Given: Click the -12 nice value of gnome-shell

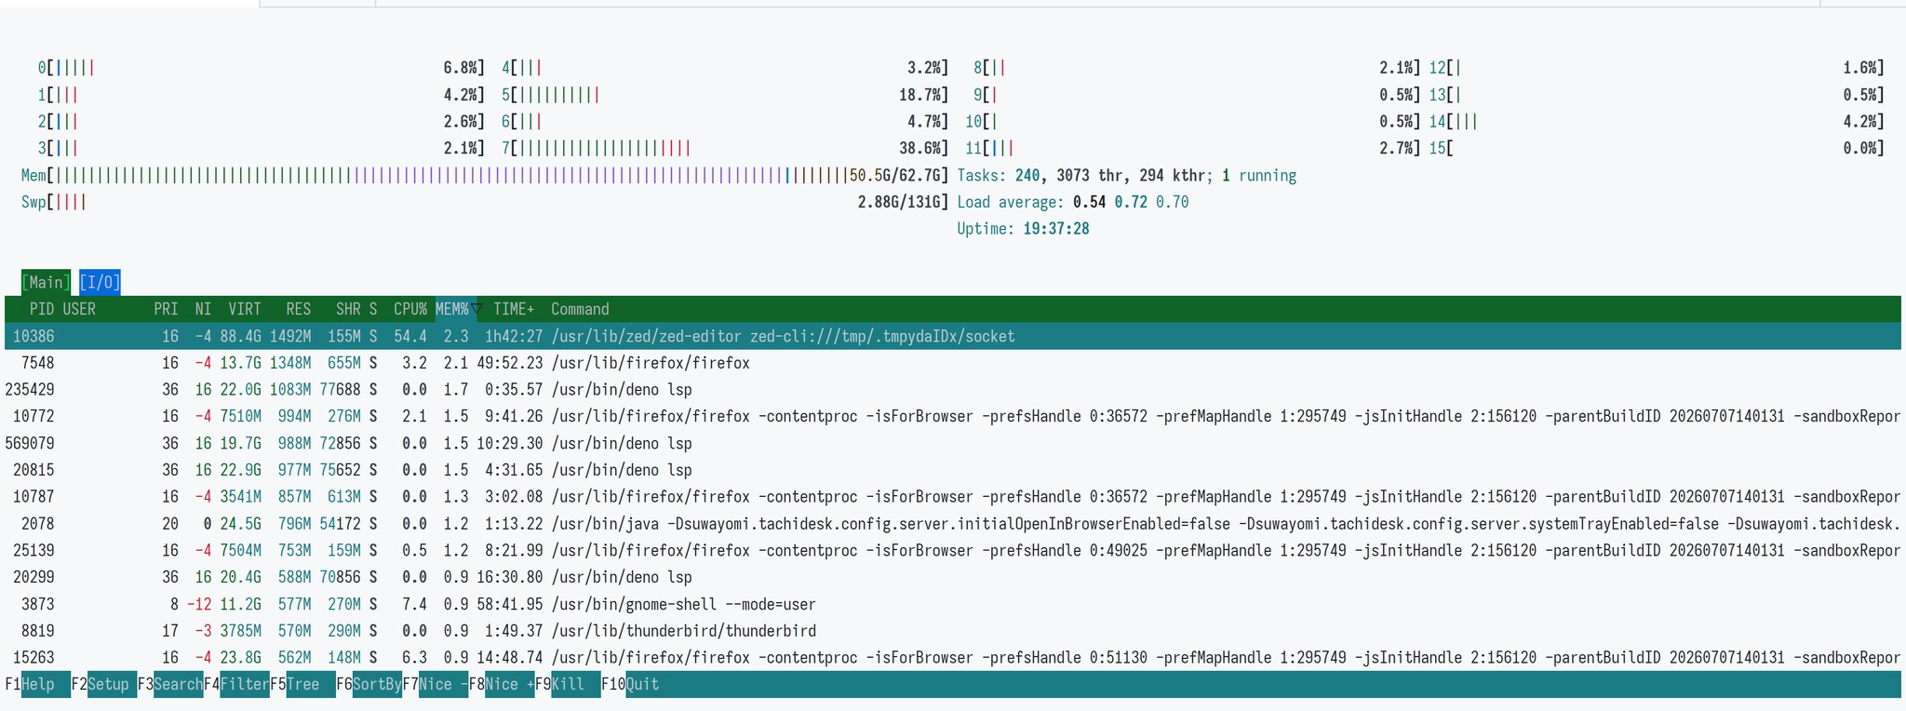Looking at the screenshot, I should (199, 604).
